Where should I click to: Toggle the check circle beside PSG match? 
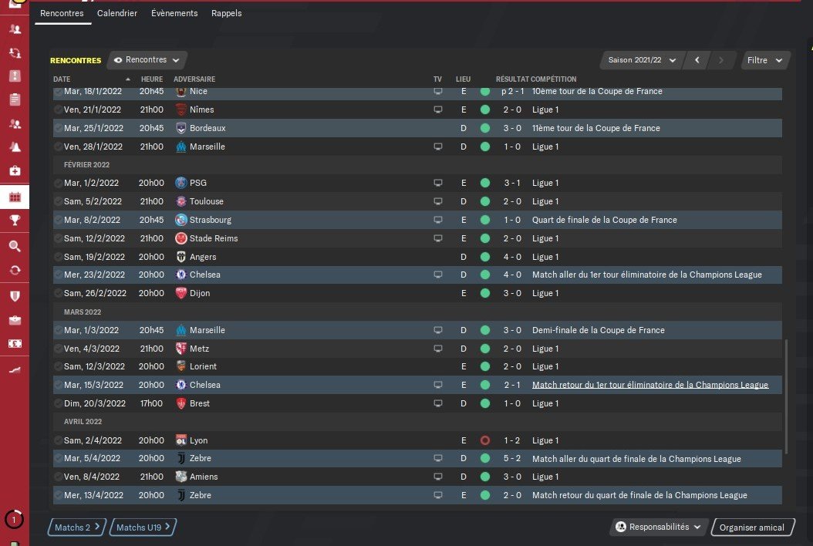click(x=59, y=183)
